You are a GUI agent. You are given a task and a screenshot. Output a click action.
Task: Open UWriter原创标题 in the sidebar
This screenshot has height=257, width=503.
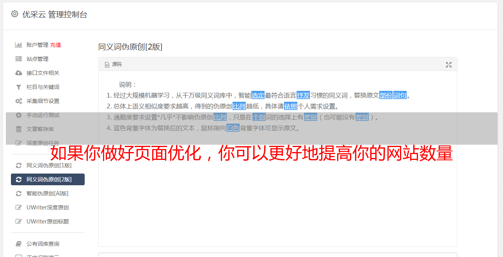click(x=48, y=222)
